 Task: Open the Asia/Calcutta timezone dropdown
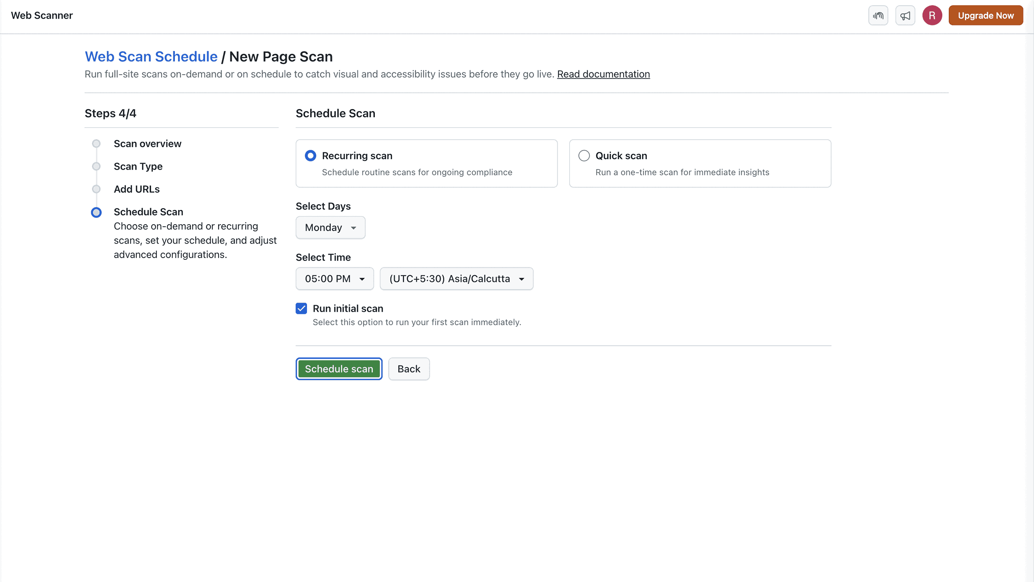[x=456, y=279]
